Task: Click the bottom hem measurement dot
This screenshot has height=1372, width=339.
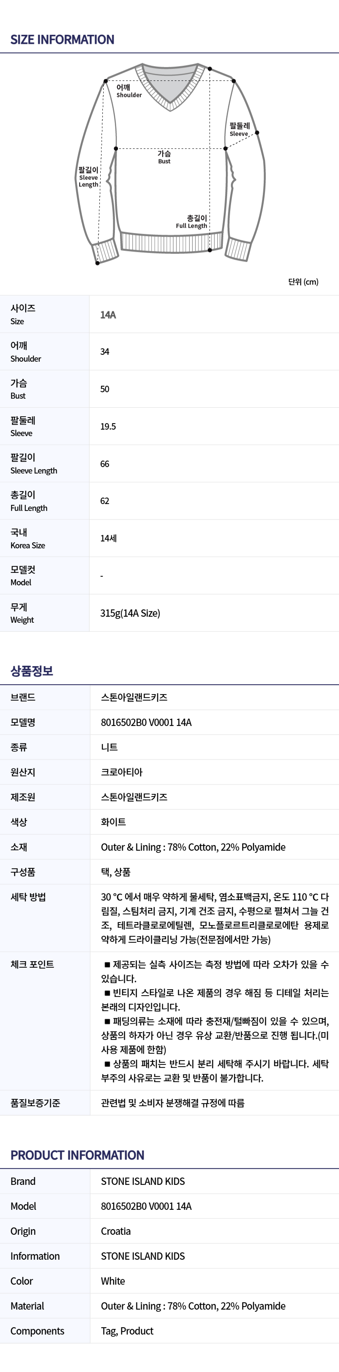Action: tap(210, 250)
